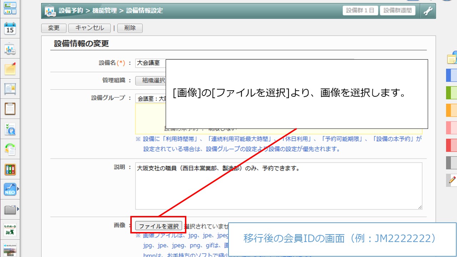This screenshot has height=257, width=457.
Task: Open the bulletin board icon in sidebar
Action: click(10, 89)
